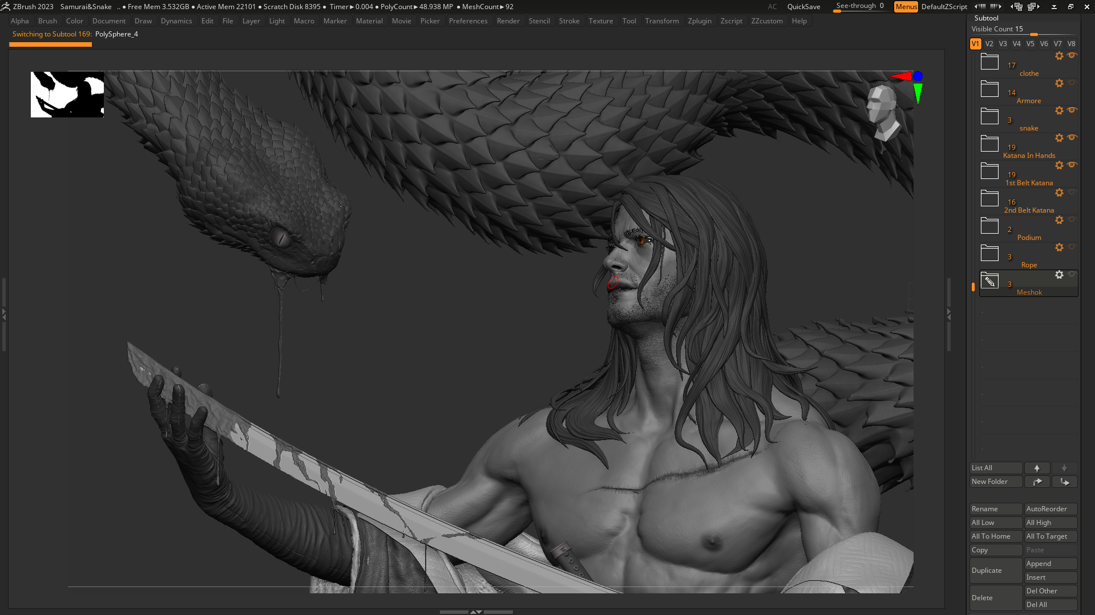Viewport: 1095px width, 615px height.
Task: Toggle the Menus button in the title bar
Action: 906,7
